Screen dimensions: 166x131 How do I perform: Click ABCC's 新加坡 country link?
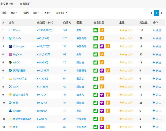(80, 62)
